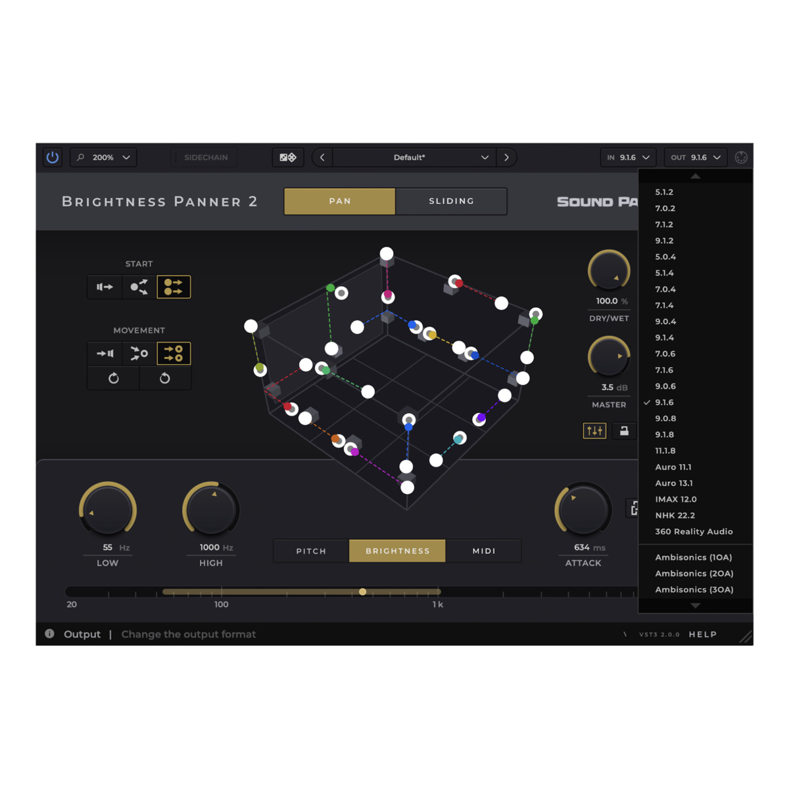Open the Default preset dropdown
The image size is (789, 789).
(414, 158)
